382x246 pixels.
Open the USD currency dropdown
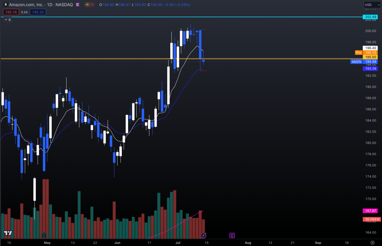(x=372, y=5)
